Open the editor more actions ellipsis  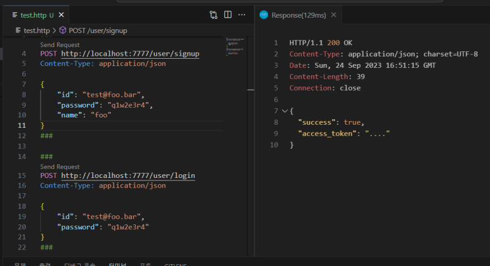(242, 15)
